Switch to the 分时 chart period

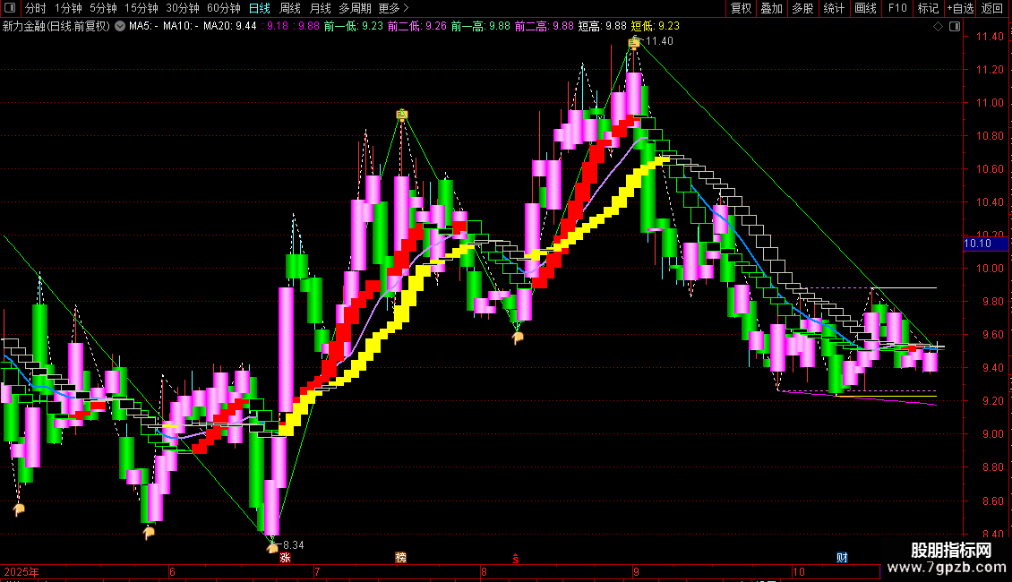point(36,8)
